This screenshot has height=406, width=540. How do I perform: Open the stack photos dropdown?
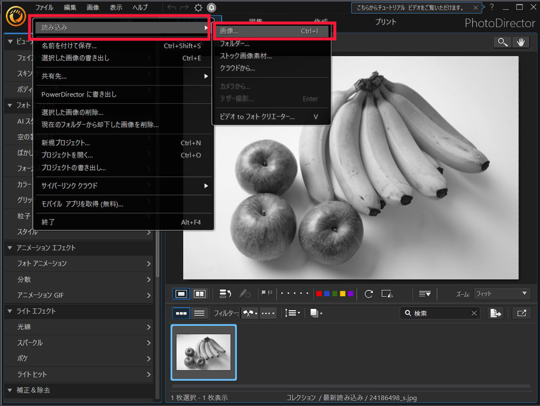[316, 313]
